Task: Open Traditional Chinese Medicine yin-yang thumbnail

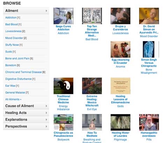Action: [x=63, y=86]
